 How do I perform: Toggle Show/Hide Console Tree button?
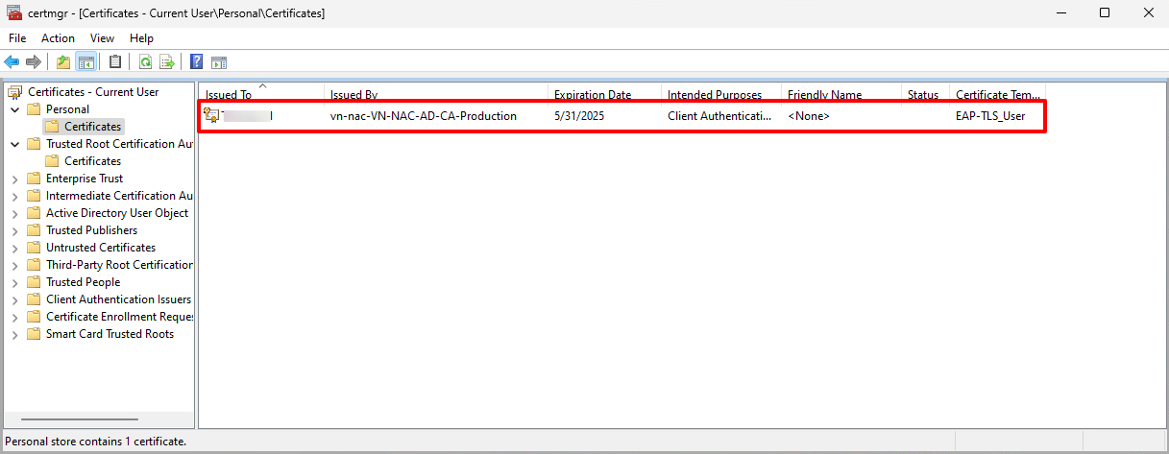(x=85, y=62)
